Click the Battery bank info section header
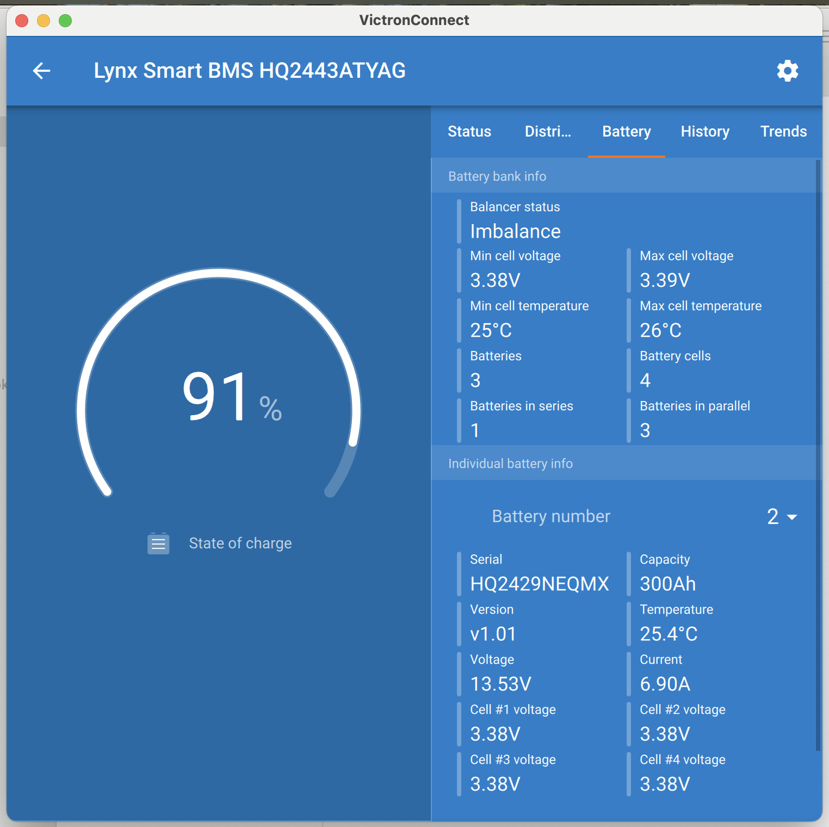Image resolution: width=829 pixels, height=827 pixels. [626, 176]
